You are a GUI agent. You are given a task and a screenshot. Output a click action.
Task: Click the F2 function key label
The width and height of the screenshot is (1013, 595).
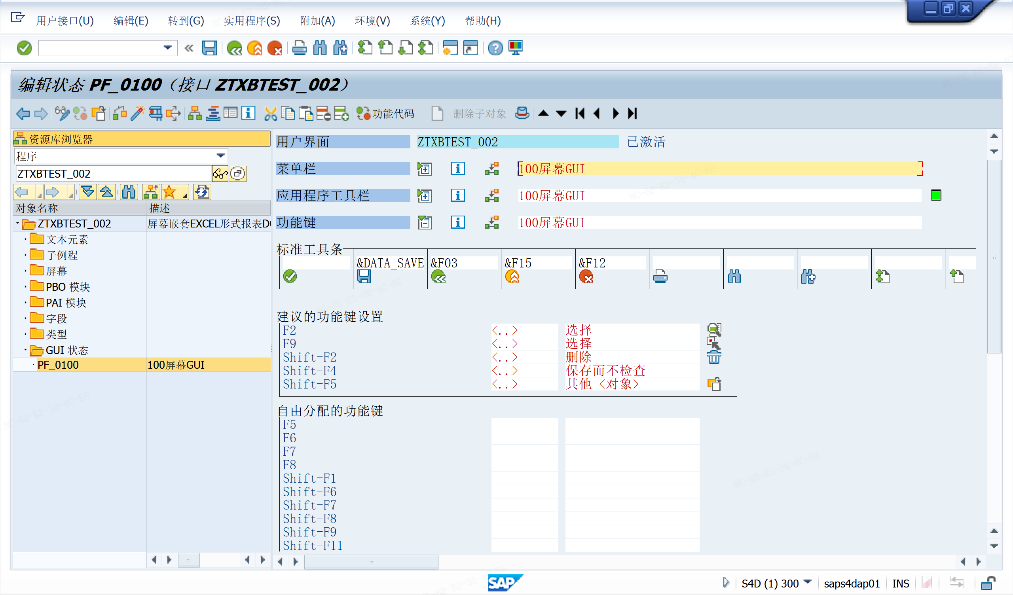click(x=289, y=330)
